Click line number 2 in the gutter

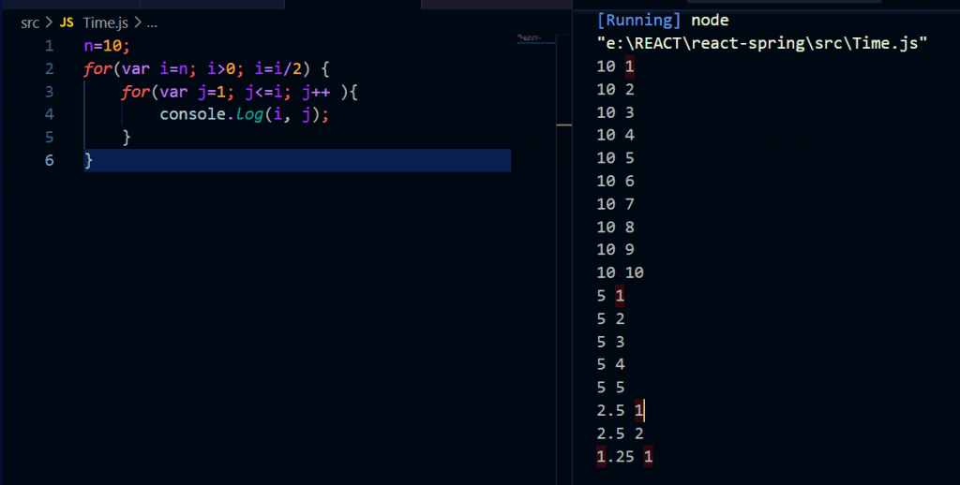(x=49, y=68)
